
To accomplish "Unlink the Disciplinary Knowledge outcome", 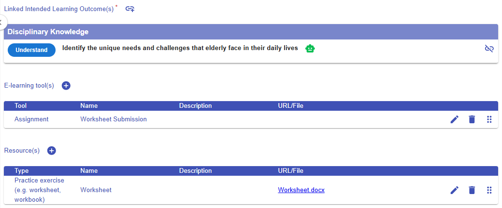I will [x=489, y=49].
